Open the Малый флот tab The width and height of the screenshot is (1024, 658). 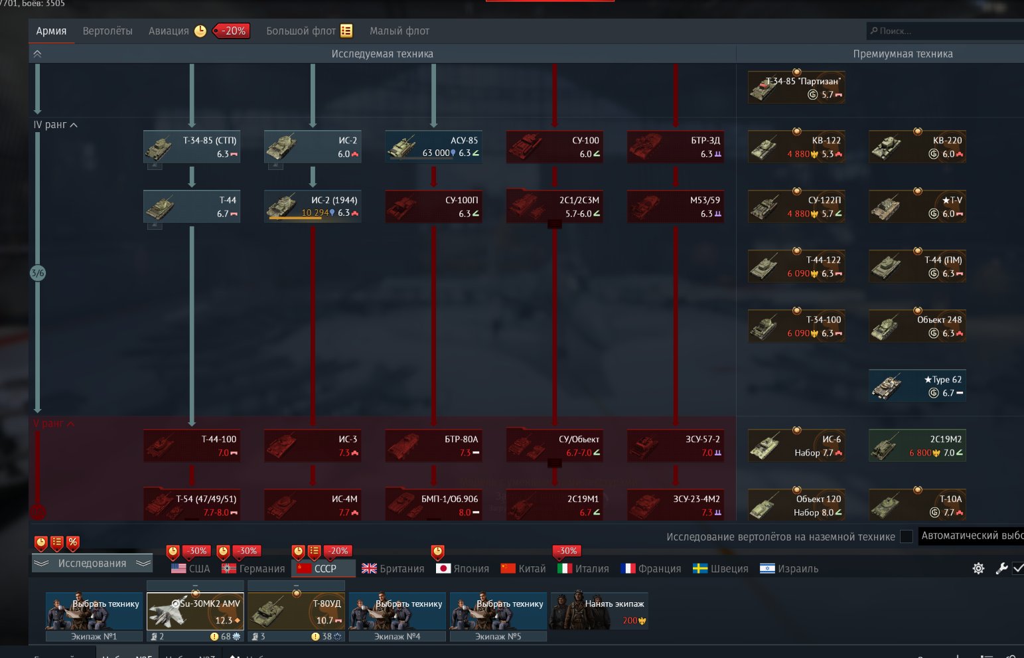tap(400, 31)
